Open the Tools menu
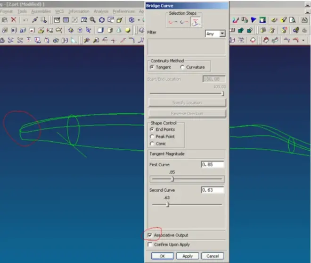The image size is (311, 263). 22,11
